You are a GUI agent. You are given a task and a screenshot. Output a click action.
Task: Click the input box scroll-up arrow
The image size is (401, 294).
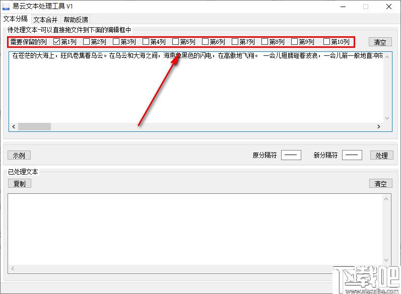click(387, 57)
